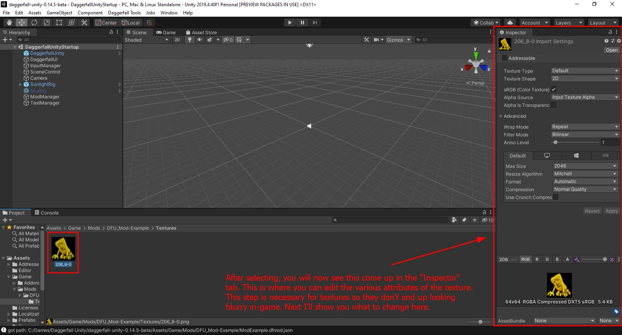
Task: Enable the Addressable checkbox
Action: pyautogui.click(x=505, y=58)
